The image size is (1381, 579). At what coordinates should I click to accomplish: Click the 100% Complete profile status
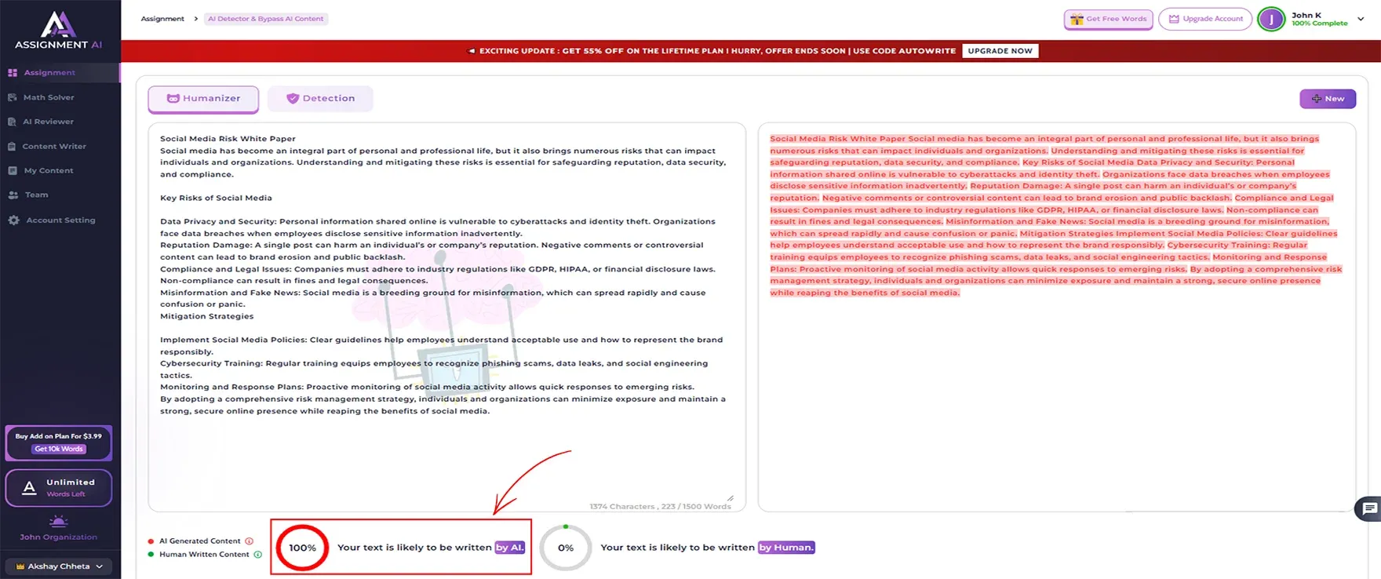click(x=1319, y=24)
